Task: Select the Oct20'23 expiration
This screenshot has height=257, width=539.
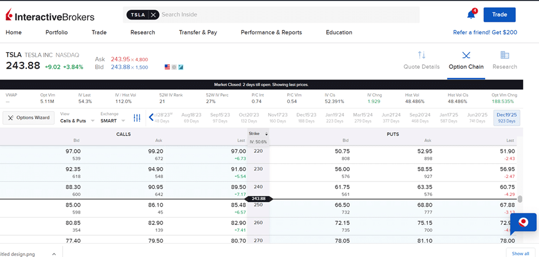Action: click(x=249, y=118)
